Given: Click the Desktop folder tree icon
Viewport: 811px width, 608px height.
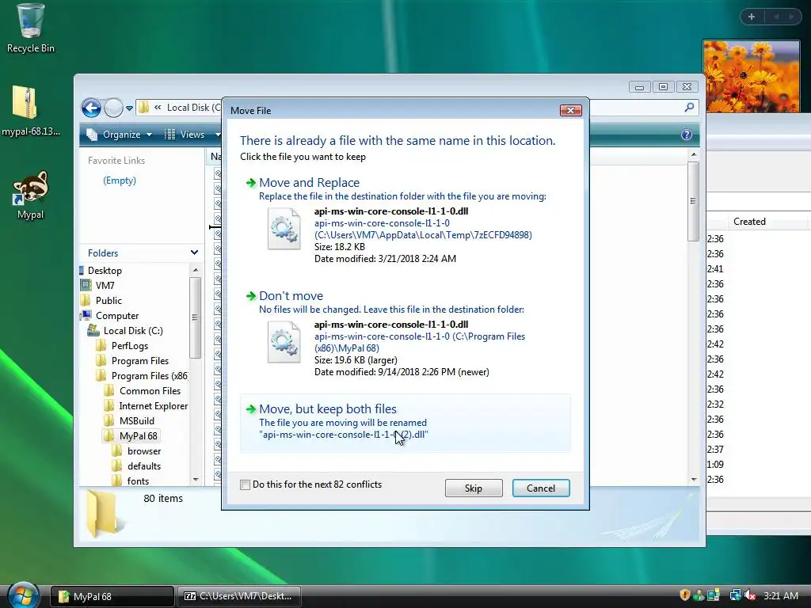Looking at the screenshot, I should pyautogui.click(x=82, y=271).
